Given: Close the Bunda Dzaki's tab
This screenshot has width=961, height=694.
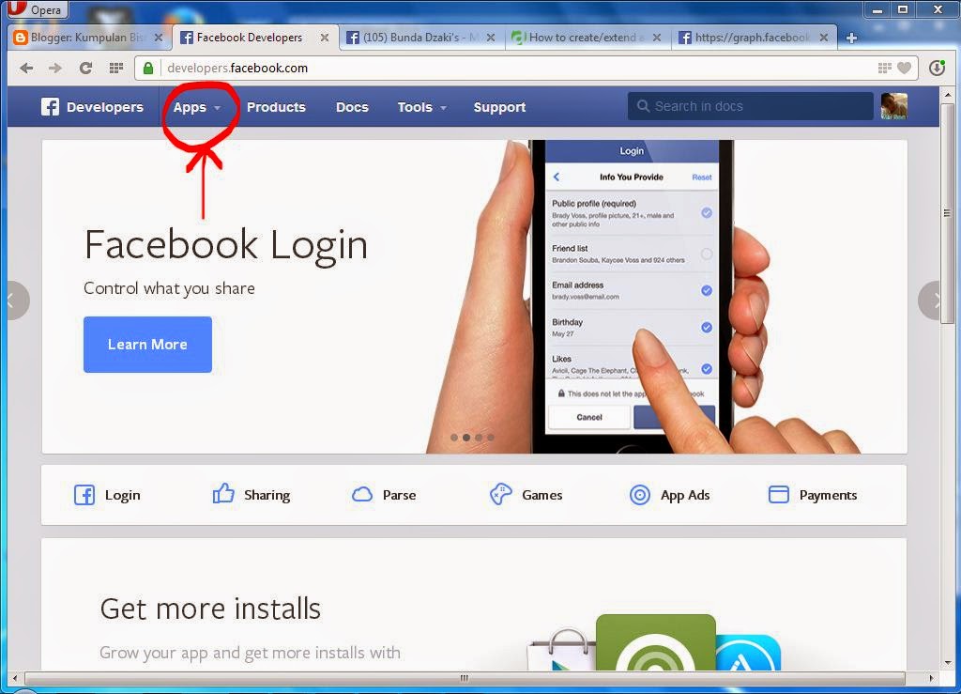Looking at the screenshot, I should (x=490, y=38).
